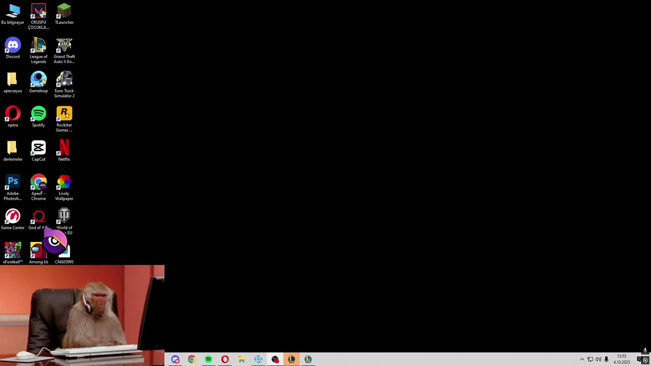Open the apexzeyus folder

[13, 83]
